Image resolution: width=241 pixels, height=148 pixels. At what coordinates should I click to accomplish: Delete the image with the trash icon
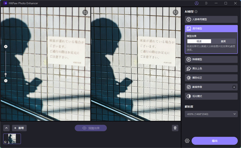pos(175,128)
